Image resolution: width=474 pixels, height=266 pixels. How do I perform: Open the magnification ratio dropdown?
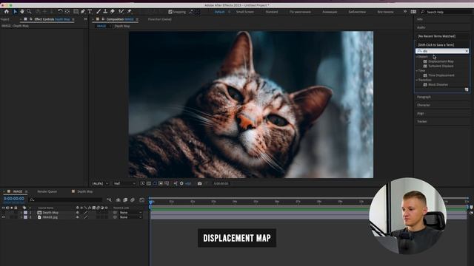coord(100,183)
